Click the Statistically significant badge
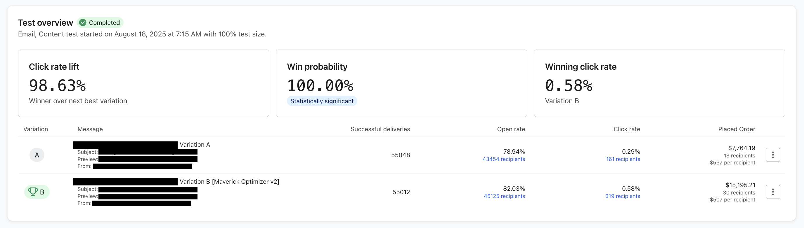 pyautogui.click(x=322, y=101)
